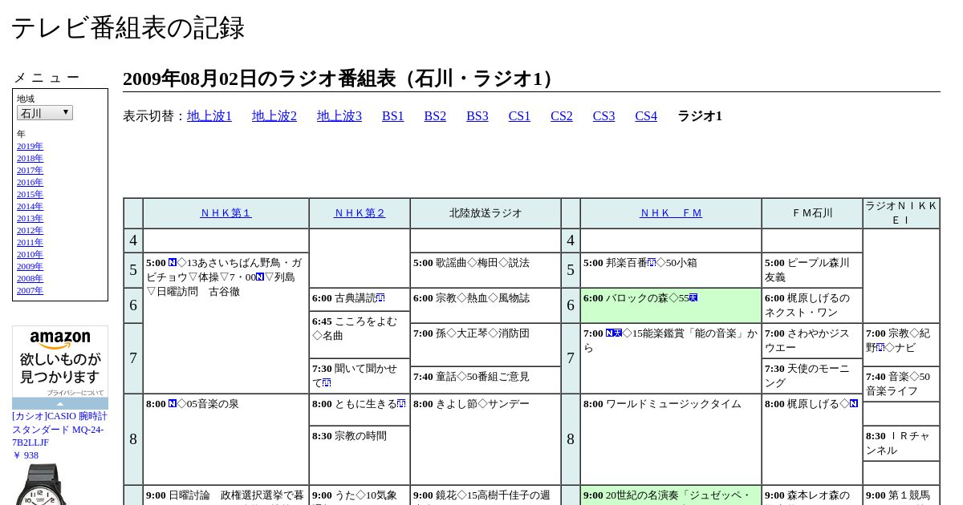Open the 2007年 year link
The height and width of the screenshot is (505, 963).
(x=30, y=290)
